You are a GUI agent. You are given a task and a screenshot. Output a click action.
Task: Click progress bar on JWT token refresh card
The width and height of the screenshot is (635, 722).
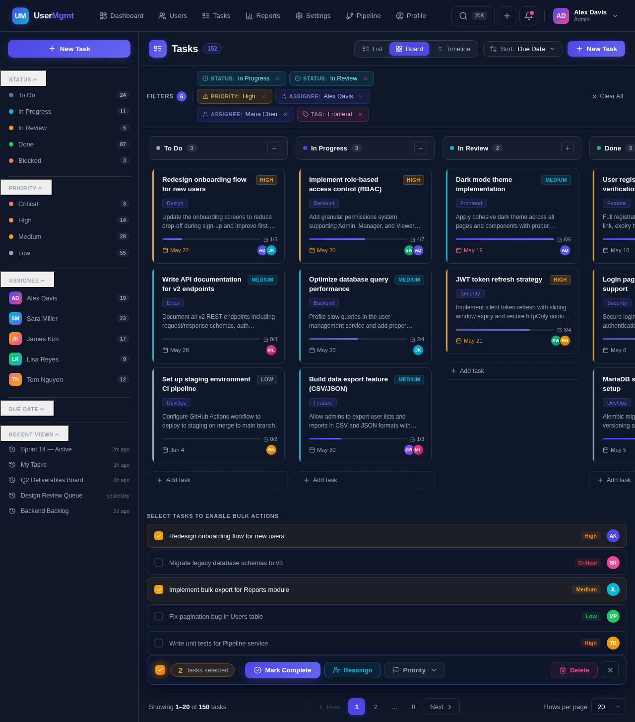click(x=505, y=330)
